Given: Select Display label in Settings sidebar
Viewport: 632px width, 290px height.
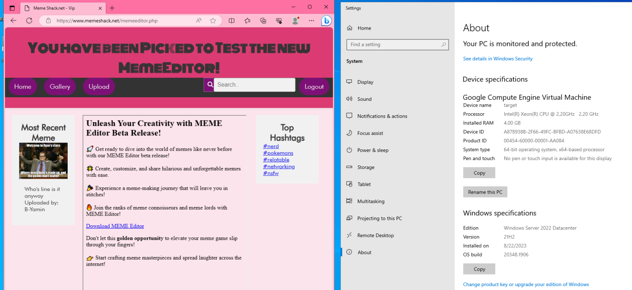Looking at the screenshot, I should pyautogui.click(x=365, y=82).
